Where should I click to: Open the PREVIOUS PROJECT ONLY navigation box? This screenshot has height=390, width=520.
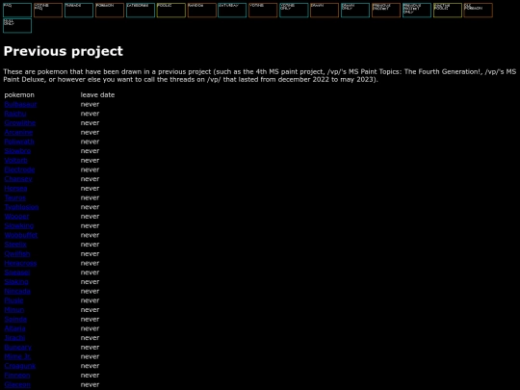[417, 11]
